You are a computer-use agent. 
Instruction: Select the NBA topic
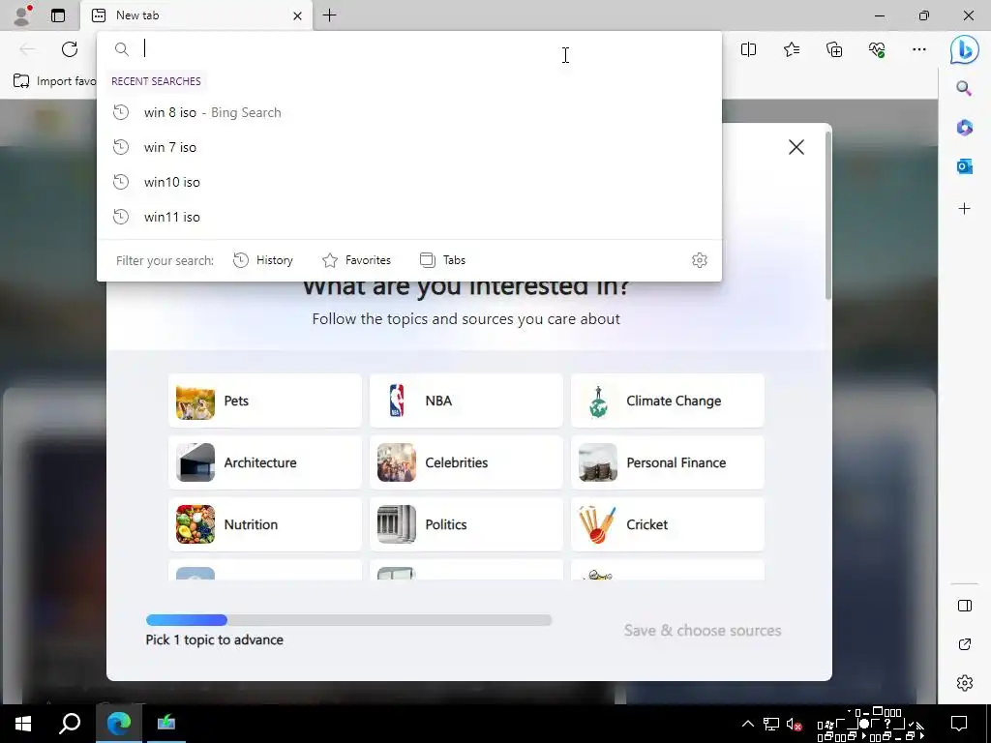tap(465, 401)
